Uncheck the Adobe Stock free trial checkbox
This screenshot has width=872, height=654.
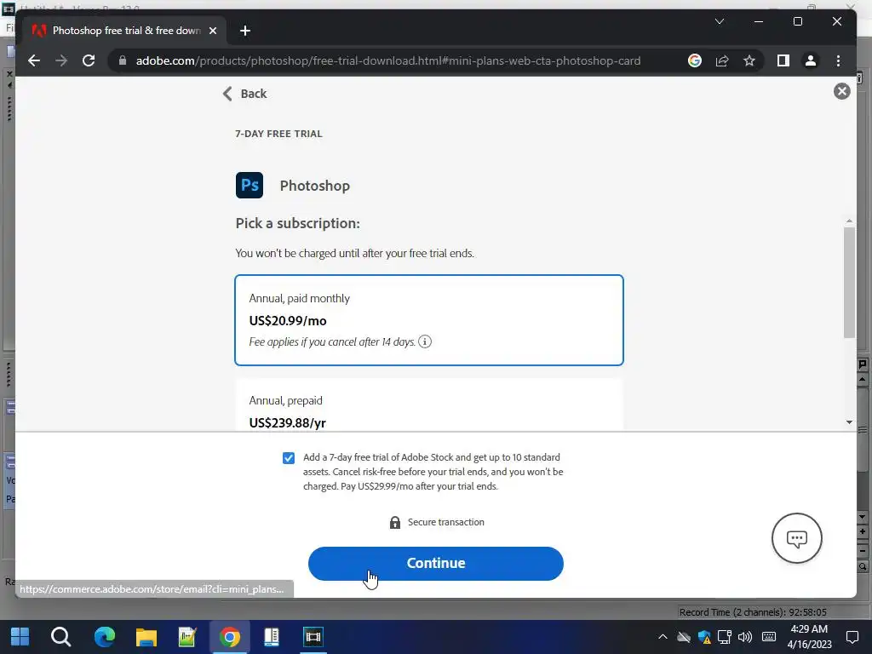(288, 457)
